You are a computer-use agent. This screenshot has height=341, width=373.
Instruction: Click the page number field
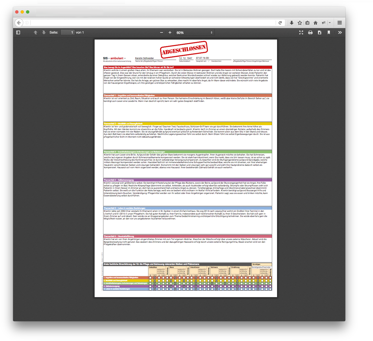coord(67,33)
